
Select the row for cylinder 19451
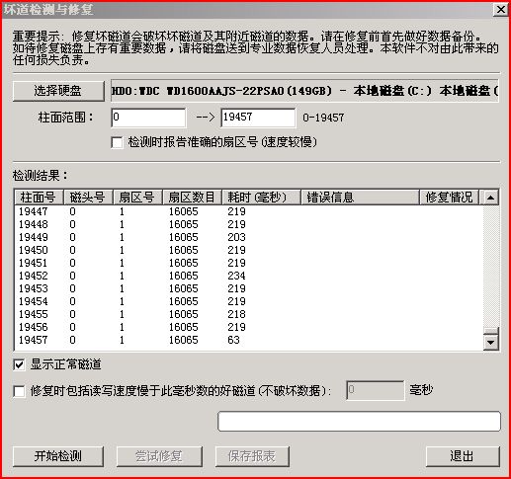coord(249,263)
